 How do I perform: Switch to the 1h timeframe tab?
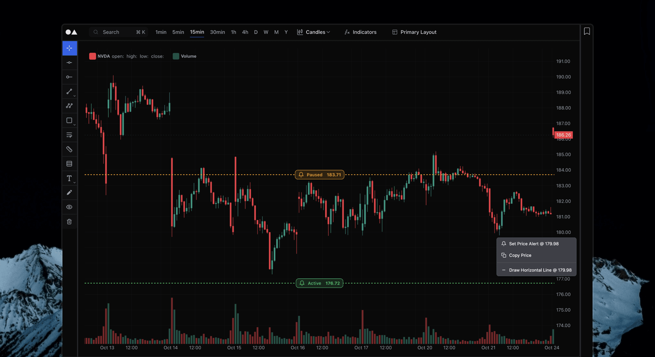point(233,32)
